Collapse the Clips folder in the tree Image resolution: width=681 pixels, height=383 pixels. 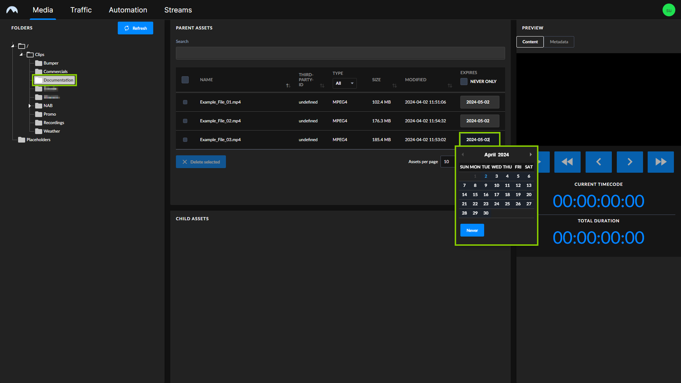pyautogui.click(x=21, y=54)
